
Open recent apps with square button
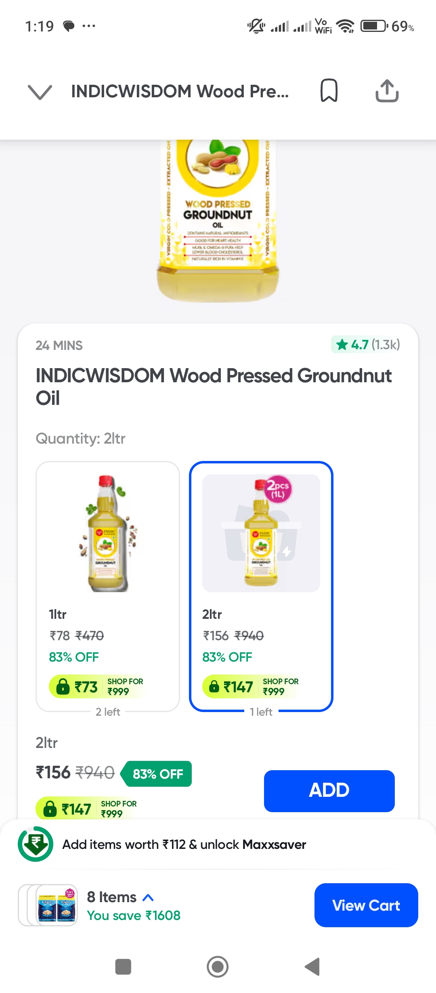[123, 967]
